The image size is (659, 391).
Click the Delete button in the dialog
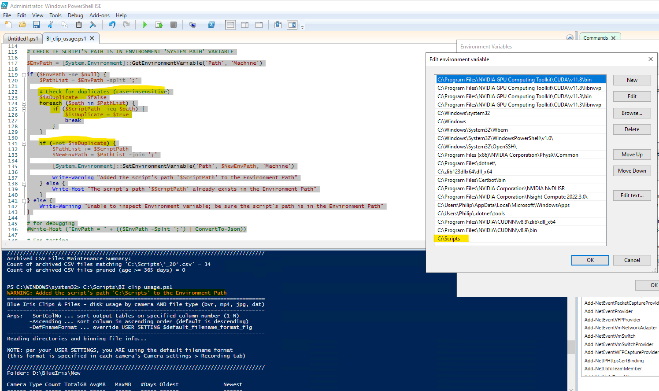[632, 129]
